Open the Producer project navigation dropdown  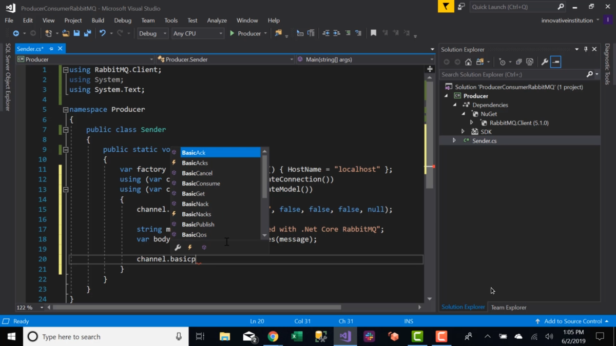pyautogui.click(x=85, y=59)
